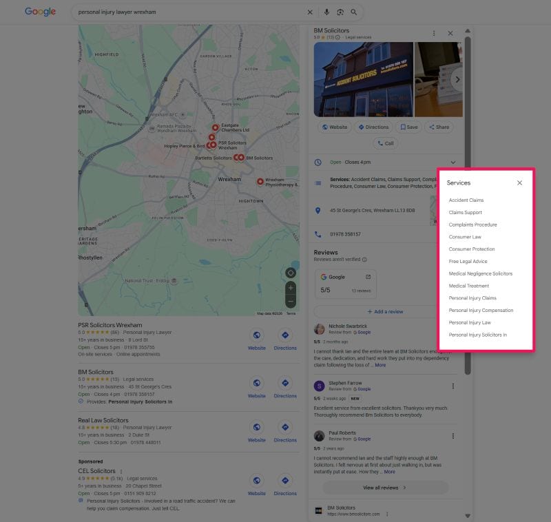Click Free Legal Advice in the Services list
The width and height of the screenshot is (551, 522).
[x=468, y=262]
